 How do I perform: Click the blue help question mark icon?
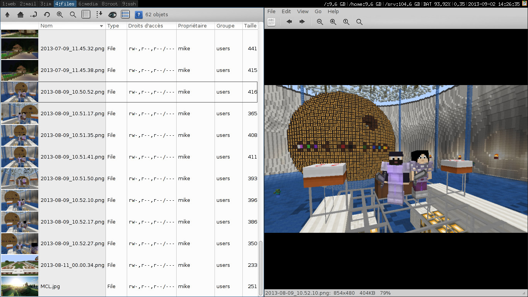pos(138,15)
